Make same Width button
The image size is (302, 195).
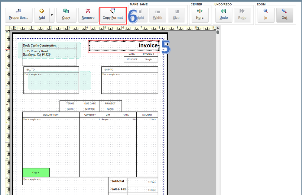pyautogui.click(x=157, y=15)
